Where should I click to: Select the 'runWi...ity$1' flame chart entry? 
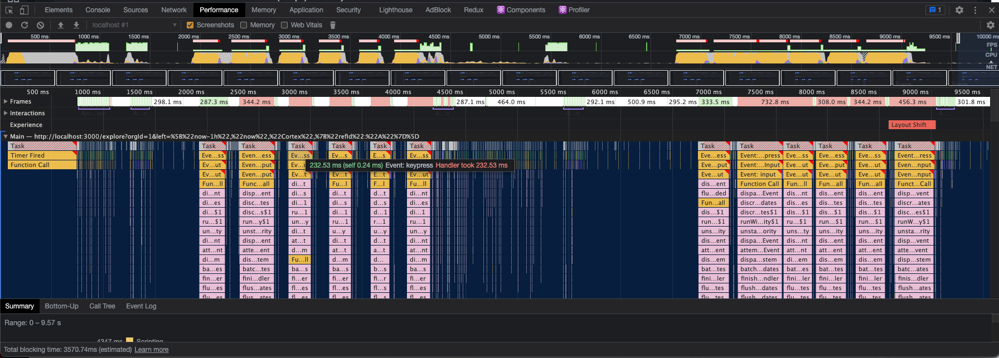pos(760,222)
